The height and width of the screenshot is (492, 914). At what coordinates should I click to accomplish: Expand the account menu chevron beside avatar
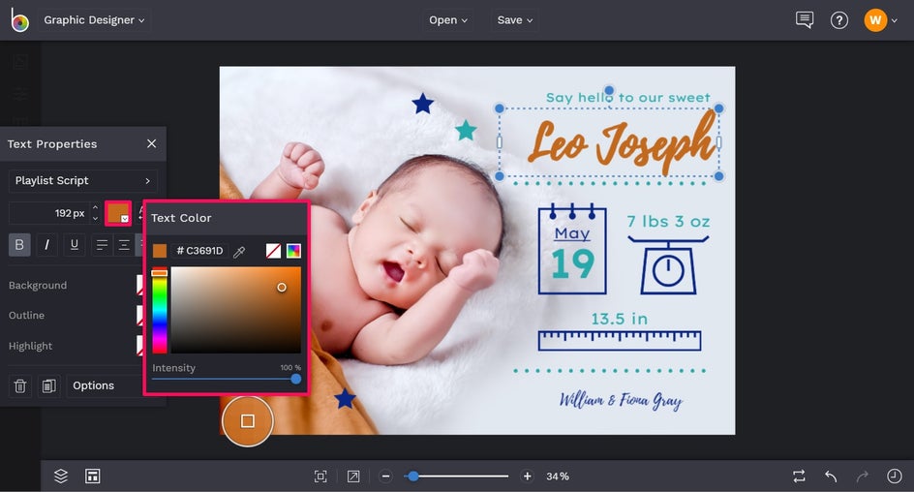coord(895,20)
